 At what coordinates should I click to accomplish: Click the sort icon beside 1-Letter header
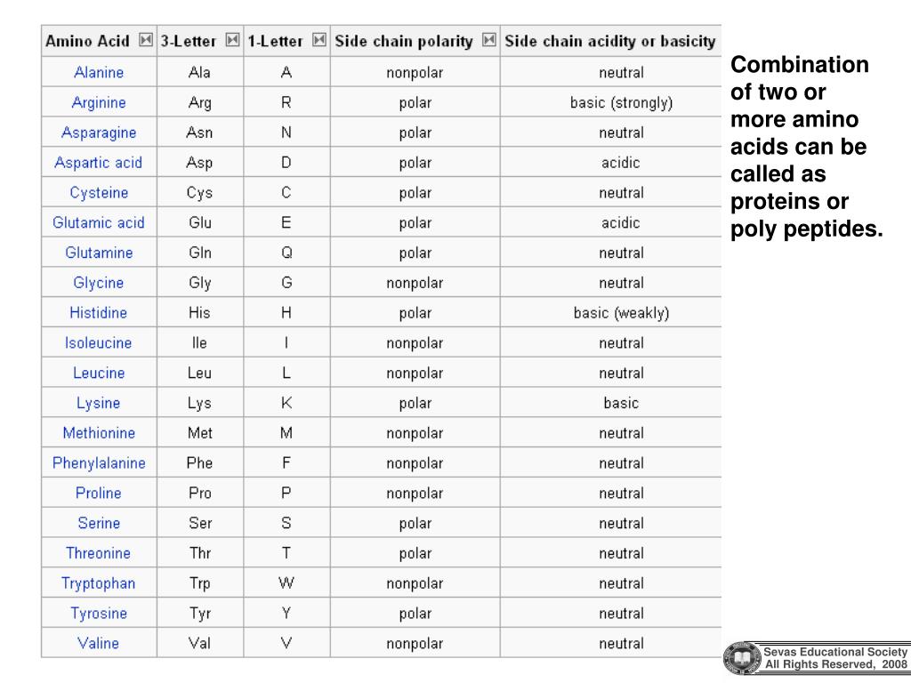click(x=319, y=41)
